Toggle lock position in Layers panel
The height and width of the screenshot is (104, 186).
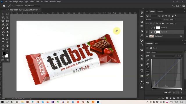point(157,23)
